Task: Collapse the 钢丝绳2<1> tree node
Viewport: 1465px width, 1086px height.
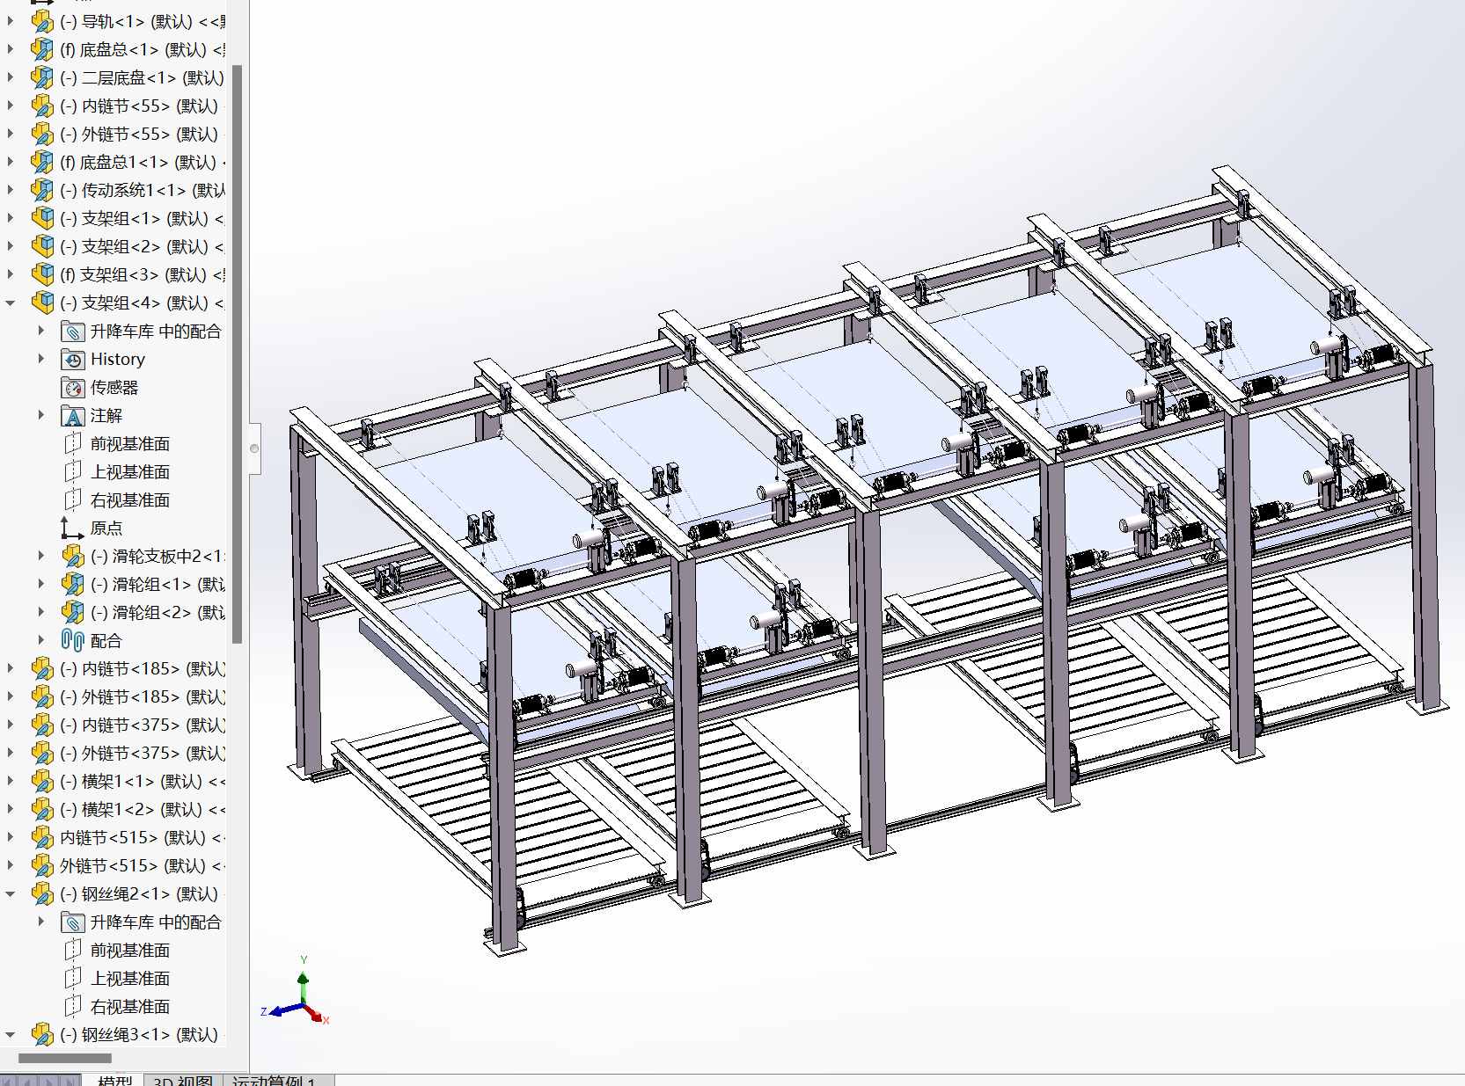Action: [11, 894]
